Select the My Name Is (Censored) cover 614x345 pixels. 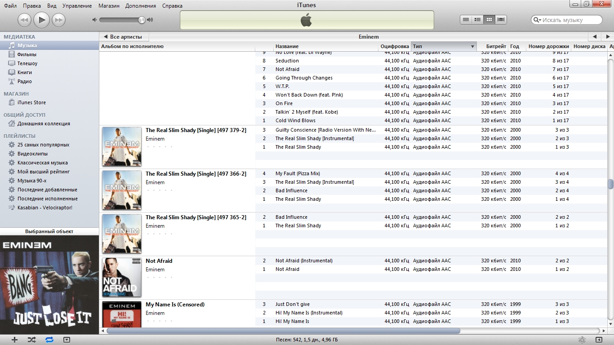122,314
